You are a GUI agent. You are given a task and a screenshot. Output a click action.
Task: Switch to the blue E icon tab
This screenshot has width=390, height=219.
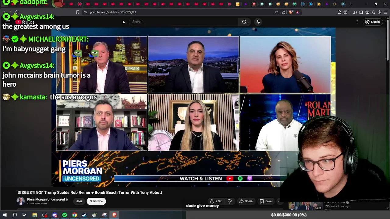(343, 4)
